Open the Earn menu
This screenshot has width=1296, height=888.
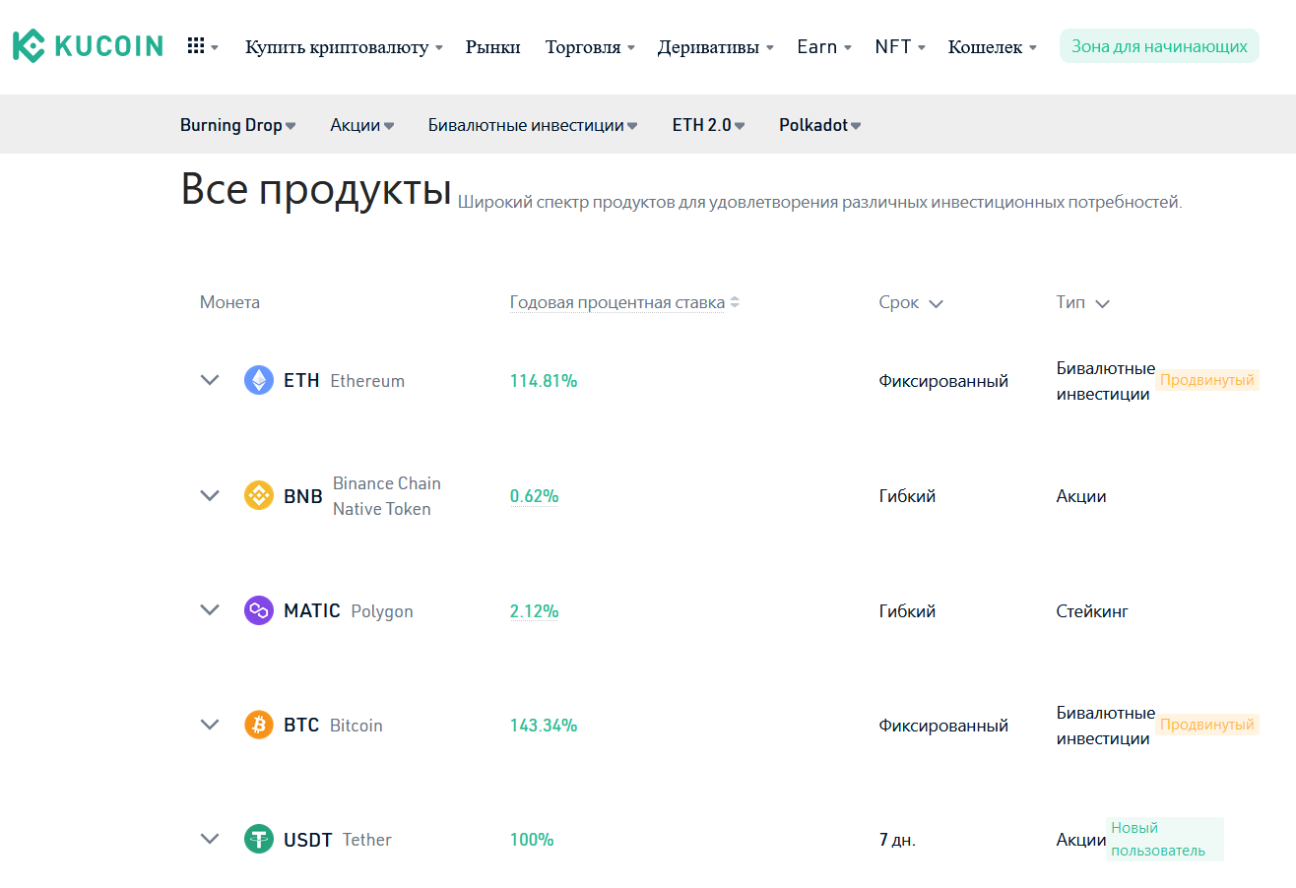click(x=824, y=47)
